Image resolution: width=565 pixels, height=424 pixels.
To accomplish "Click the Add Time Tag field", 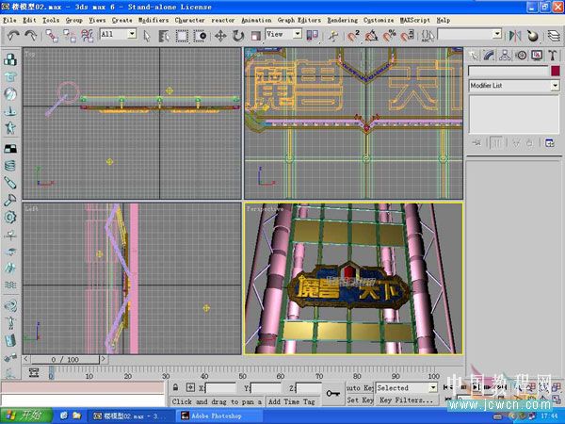I will coord(292,400).
